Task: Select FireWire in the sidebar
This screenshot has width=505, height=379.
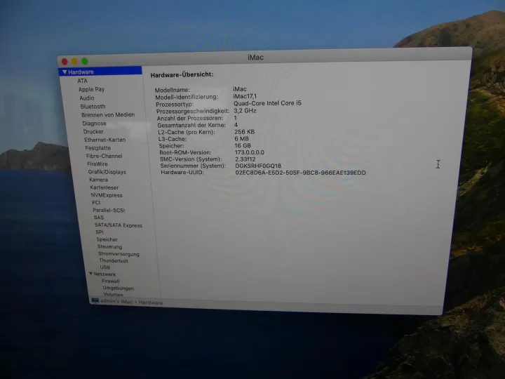Action: pyautogui.click(x=97, y=164)
